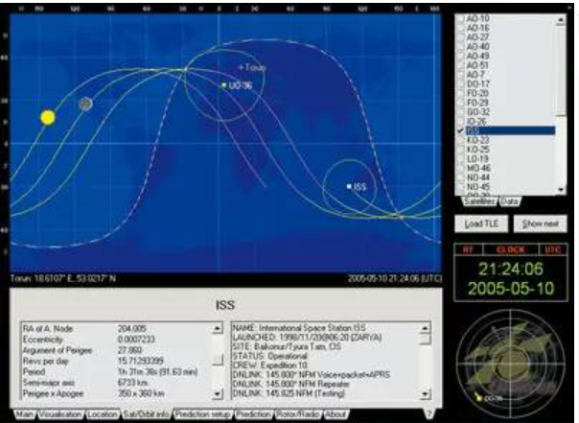Tick the AO-27 satellite checkbox
Viewport: 579px width, 423px height.
(x=460, y=37)
